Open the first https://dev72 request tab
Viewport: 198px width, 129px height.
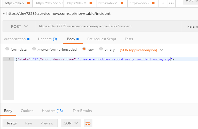tap(17, 3)
